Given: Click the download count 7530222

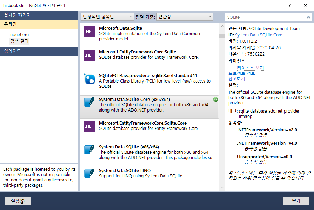Looking at the screenshot, I should pyautogui.click(x=256, y=54).
